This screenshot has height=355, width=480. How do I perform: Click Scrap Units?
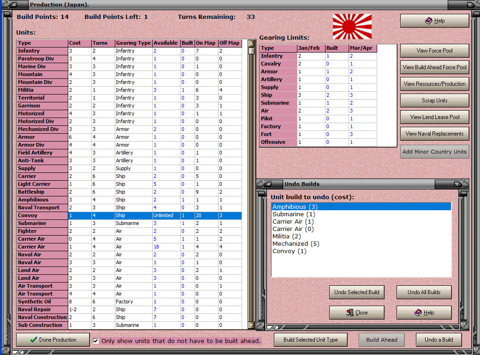(434, 101)
